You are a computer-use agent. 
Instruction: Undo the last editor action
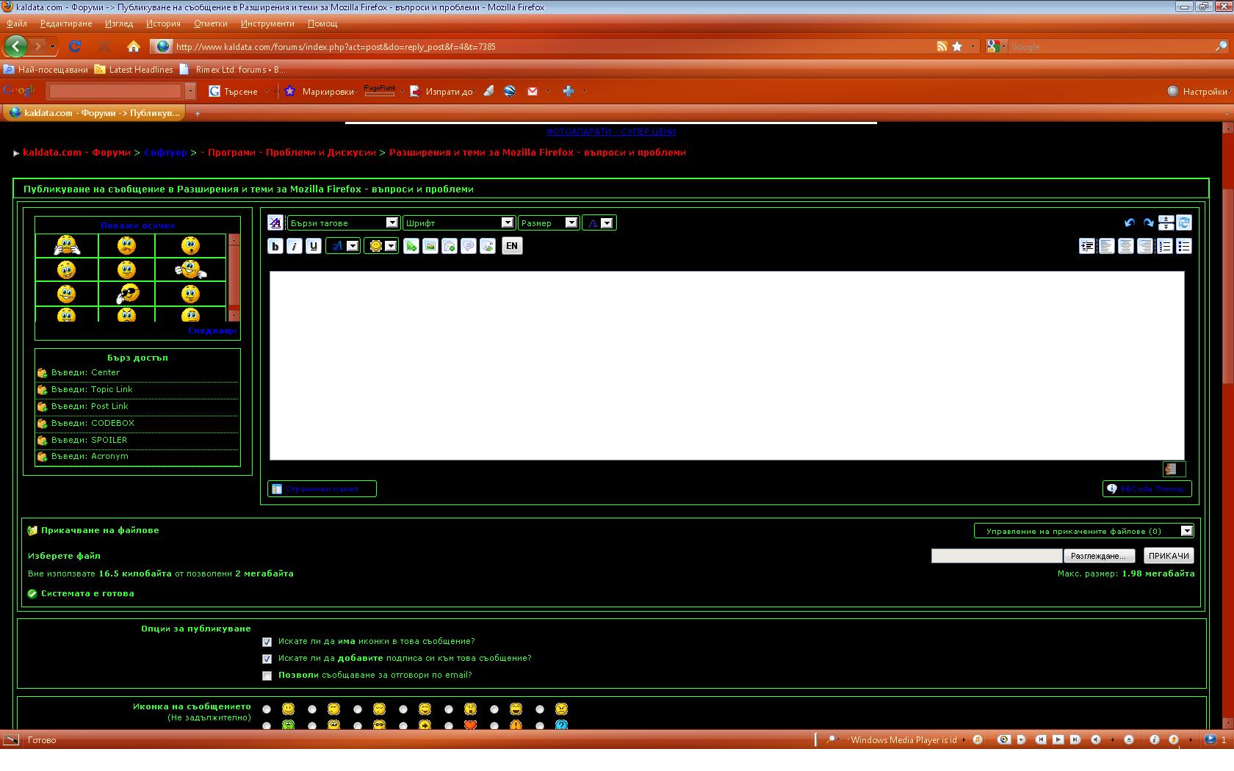[x=1130, y=222]
